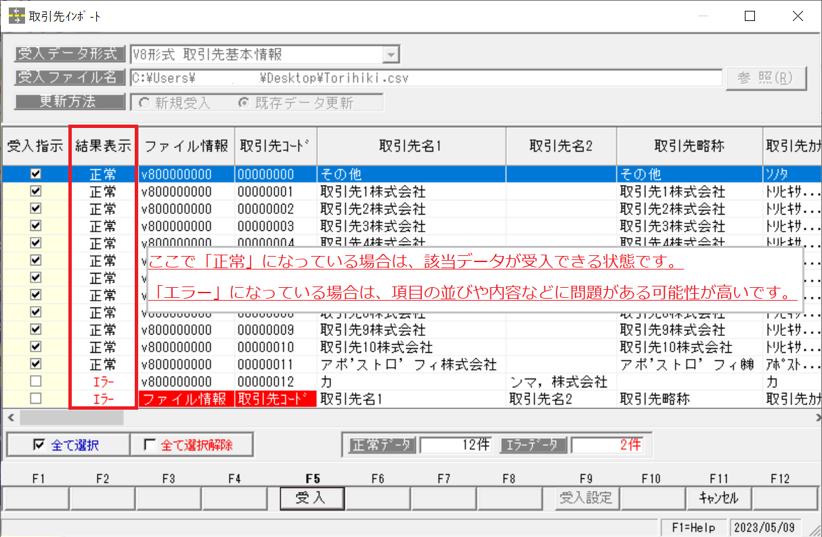Click the エラー result for row 00000012
Viewport: 822px width, 537px height.
104,382
